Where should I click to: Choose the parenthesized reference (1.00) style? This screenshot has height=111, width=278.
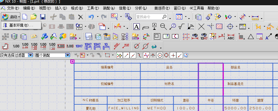[70, 46]
